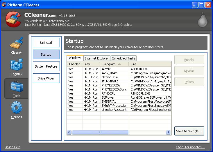Screen dimensions: 213x152
Task: Minimize the Piriform CCleaner window
Action: point(194,5)
